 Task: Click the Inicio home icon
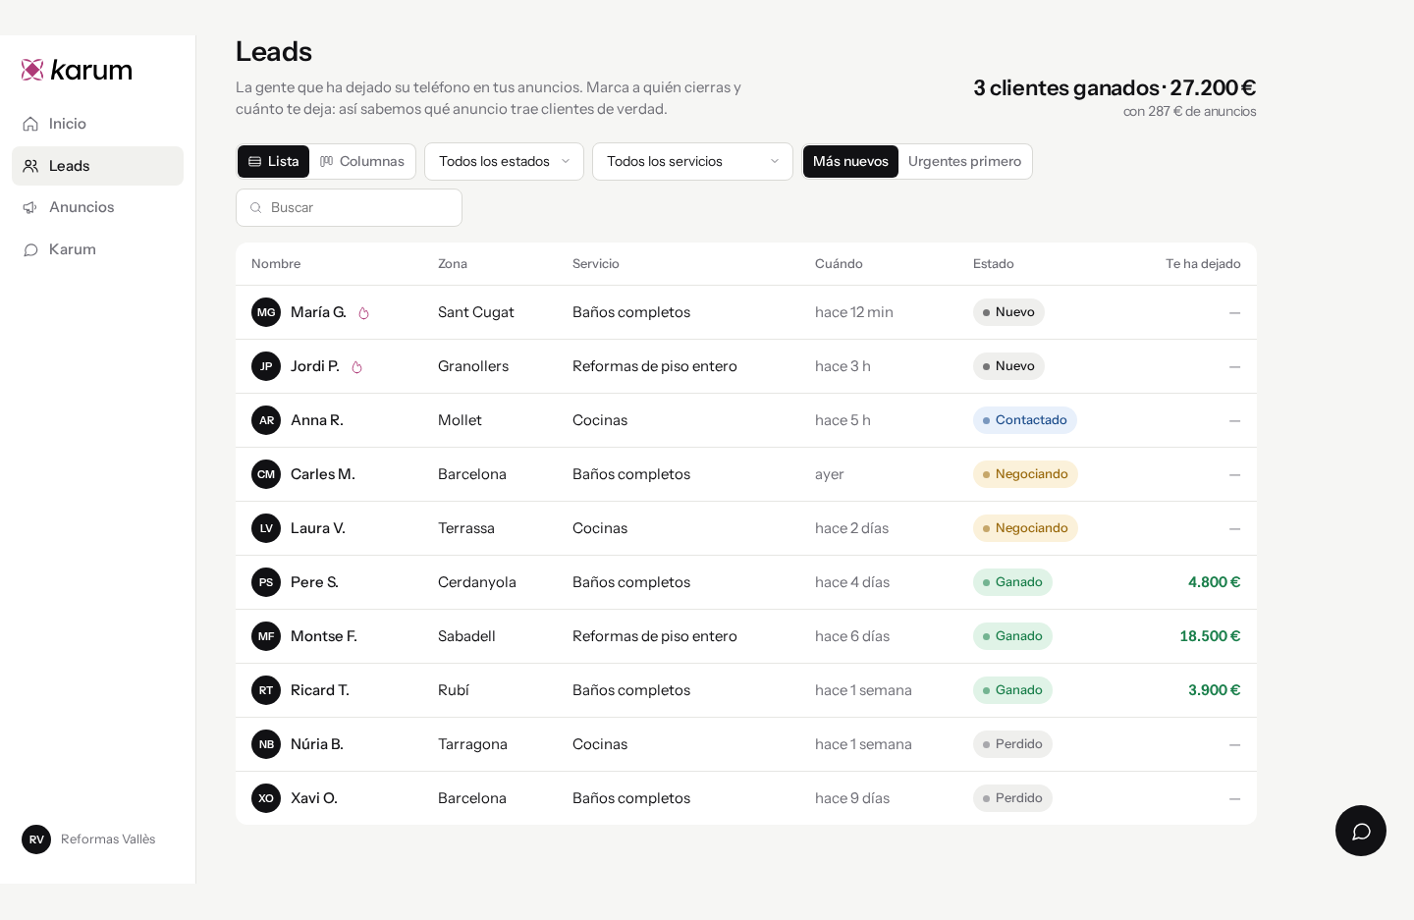pyautogui.click(x=31, y=124)
